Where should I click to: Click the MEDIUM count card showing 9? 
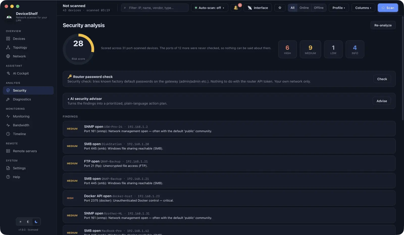[x=310, y=49]
